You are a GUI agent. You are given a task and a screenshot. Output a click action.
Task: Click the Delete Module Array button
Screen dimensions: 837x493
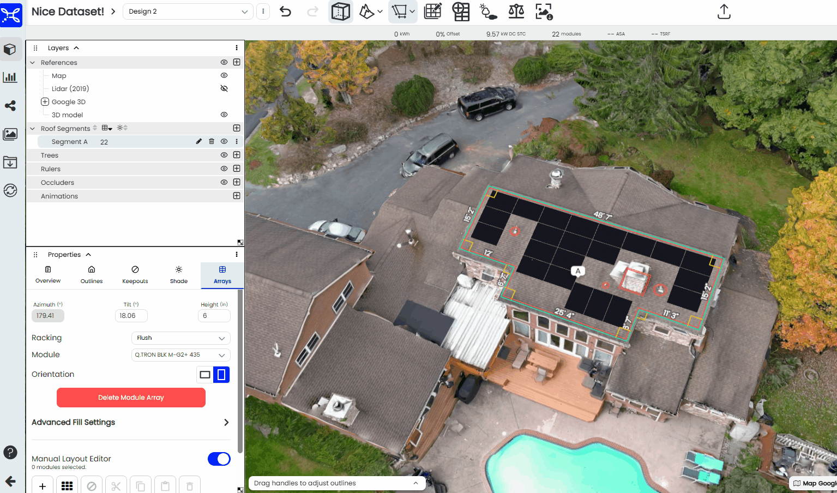coord(131,398)
